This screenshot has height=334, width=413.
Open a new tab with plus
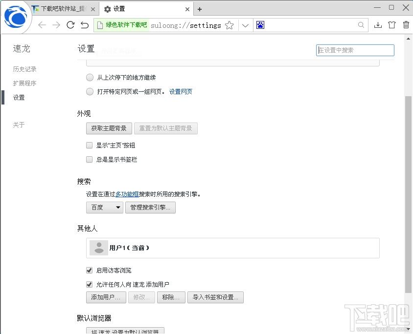pyautogui.click(x=200, y=9)
